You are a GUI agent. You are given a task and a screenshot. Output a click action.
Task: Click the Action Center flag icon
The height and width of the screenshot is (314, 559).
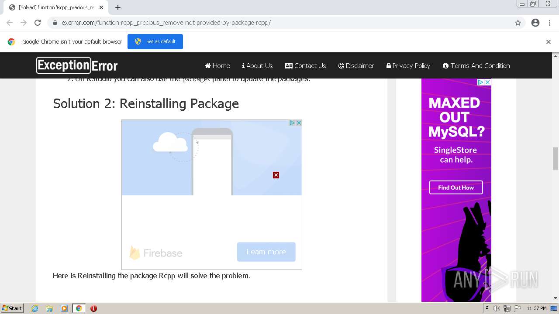click(x=517, y=308)
